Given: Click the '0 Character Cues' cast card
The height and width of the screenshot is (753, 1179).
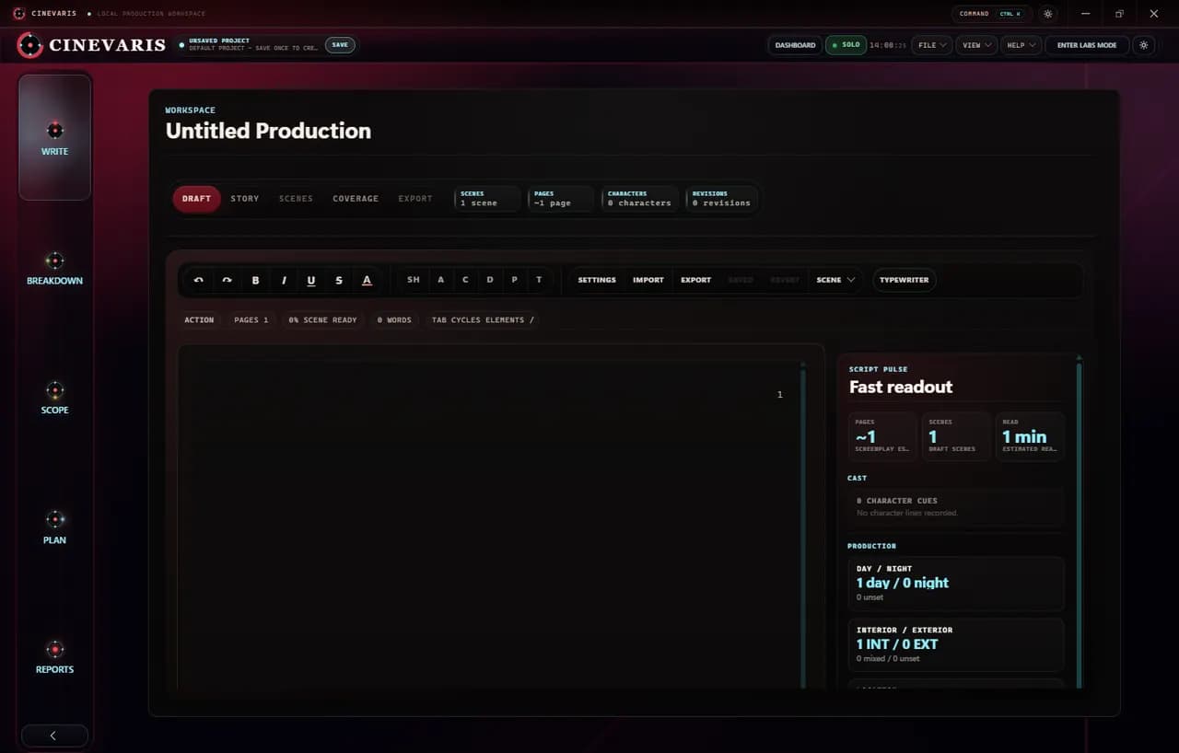Looking at the screenshot, I should tap(955, 506).
